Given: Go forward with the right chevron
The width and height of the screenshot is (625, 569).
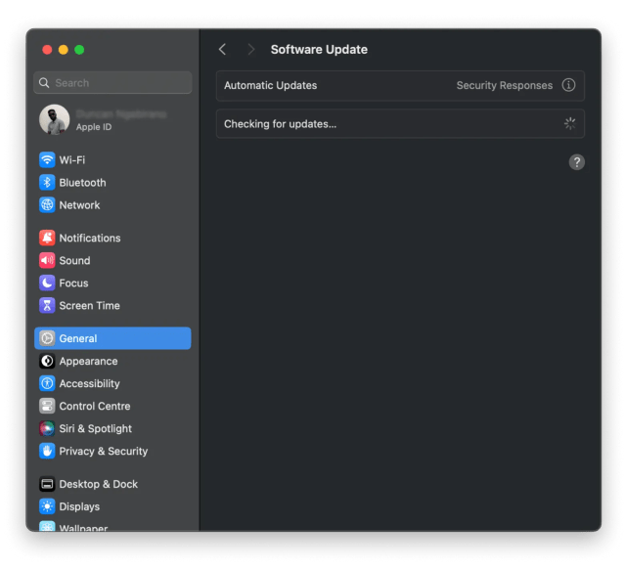Looking at the screenshot, I should pos(250,50).
